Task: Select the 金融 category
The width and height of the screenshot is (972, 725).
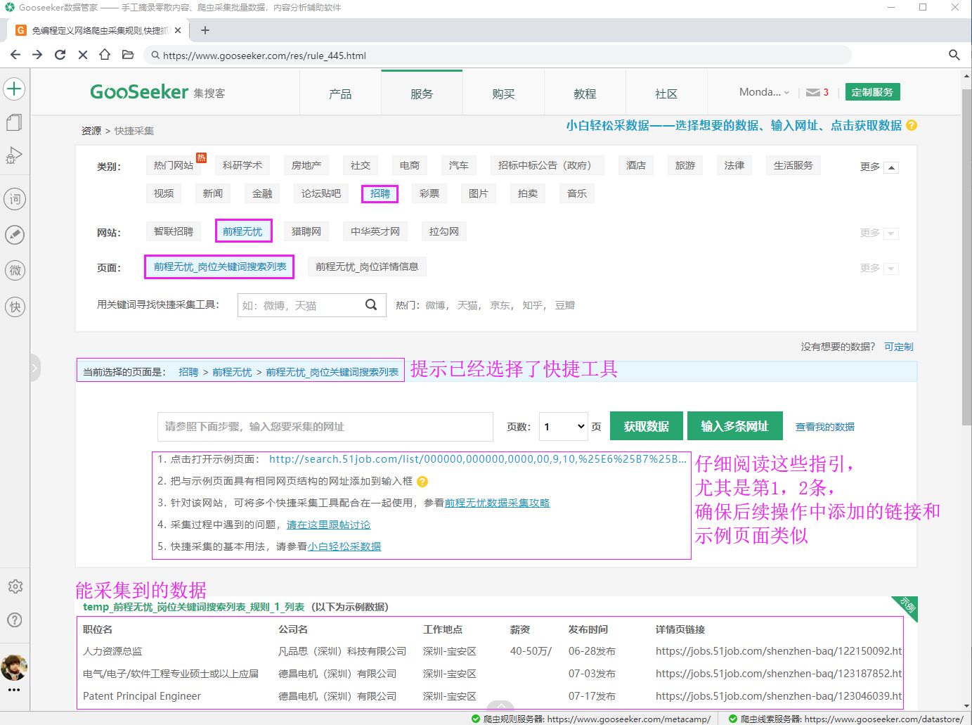Action: point(262,193)
